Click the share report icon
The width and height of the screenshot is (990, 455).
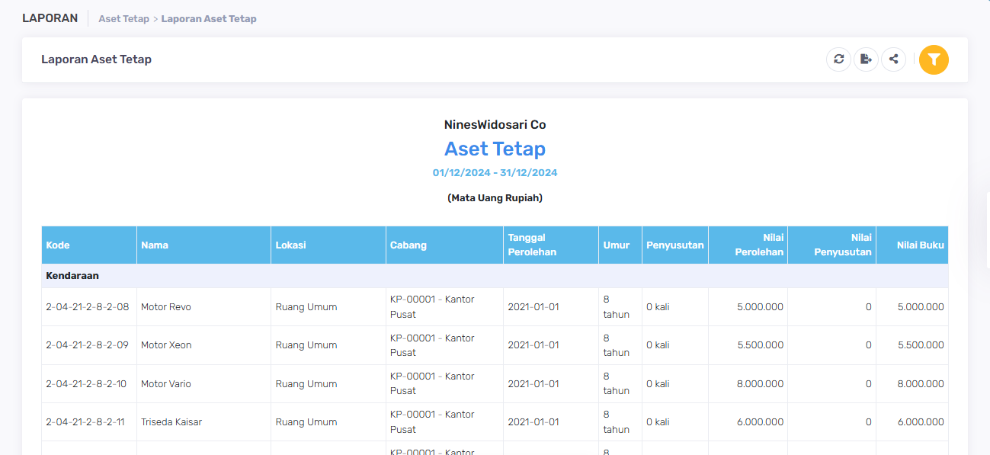(893, 59)
